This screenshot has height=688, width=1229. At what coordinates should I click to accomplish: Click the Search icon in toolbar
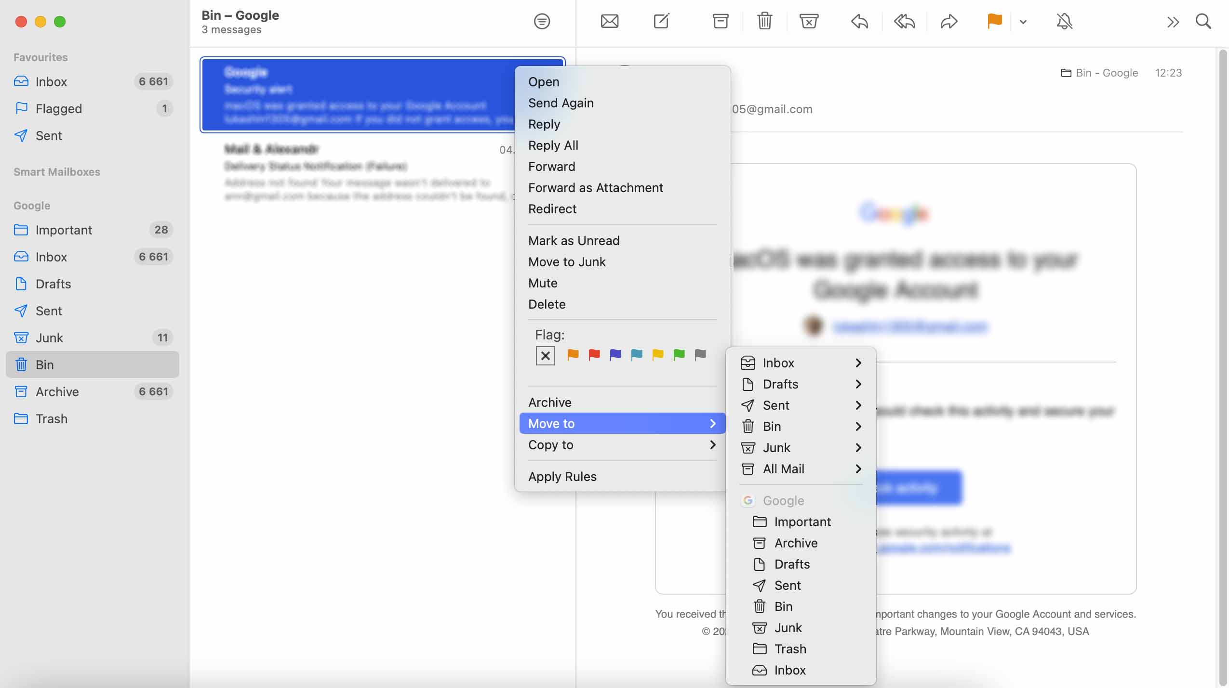pos(1203,21)
